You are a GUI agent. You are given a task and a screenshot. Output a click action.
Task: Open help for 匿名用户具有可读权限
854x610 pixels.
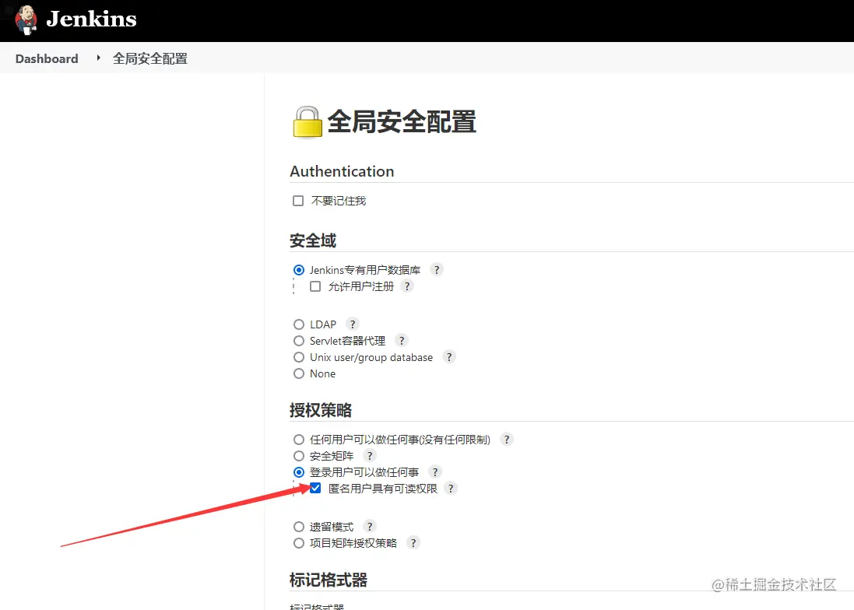(x=451, y=488)
